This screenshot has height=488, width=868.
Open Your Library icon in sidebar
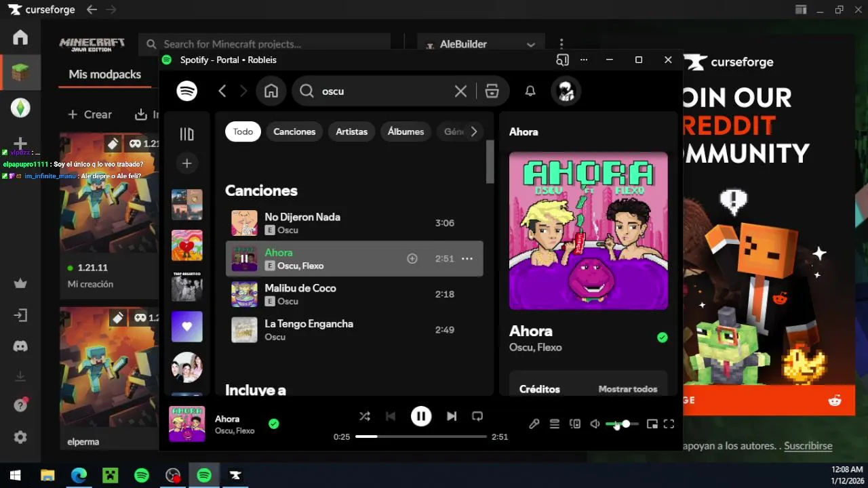pyautogui.click(x=186, y=134)
